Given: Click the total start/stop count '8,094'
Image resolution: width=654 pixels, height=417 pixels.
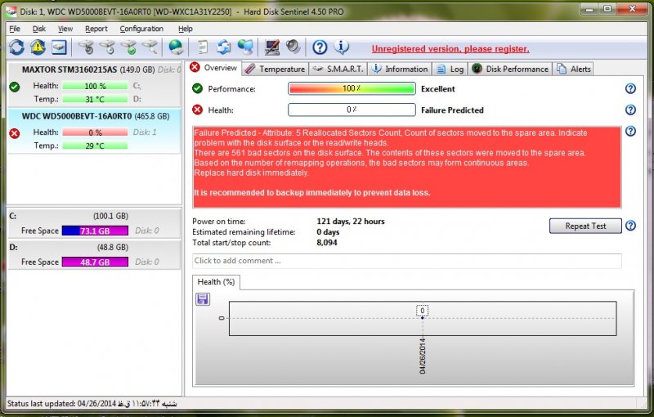Looking at the screenshot, I should point(326,243).
